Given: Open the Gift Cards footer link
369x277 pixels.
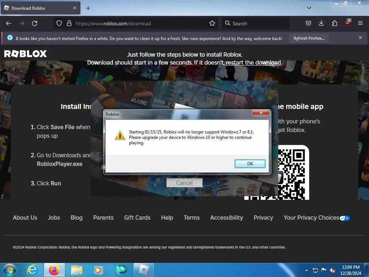Looking at the screenshot, I should tap(137, 217).
